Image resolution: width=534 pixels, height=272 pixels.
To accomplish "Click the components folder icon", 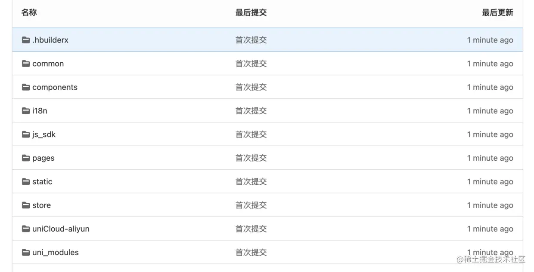I will (x=26, y=87).
